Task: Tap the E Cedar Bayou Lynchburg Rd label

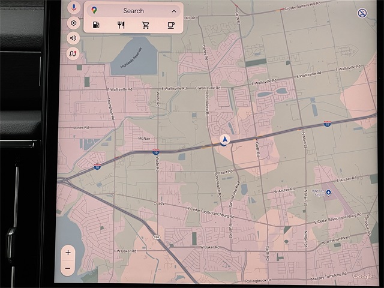Action: pos(338,218)
